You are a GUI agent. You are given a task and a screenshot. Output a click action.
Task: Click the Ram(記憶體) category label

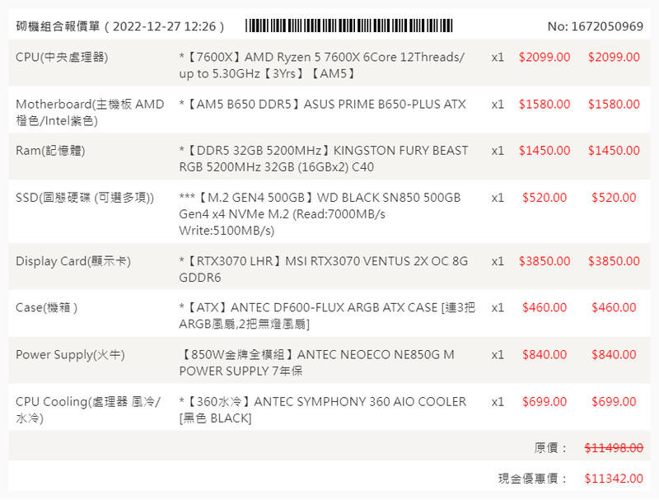[x=50, y=151]
